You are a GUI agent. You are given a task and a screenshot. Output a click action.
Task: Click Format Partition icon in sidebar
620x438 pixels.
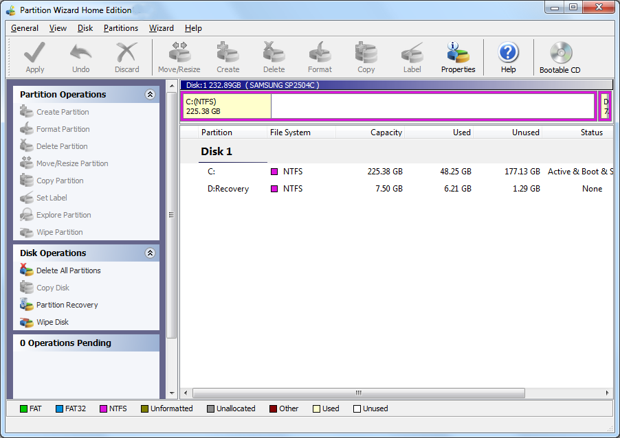point(27,129)
